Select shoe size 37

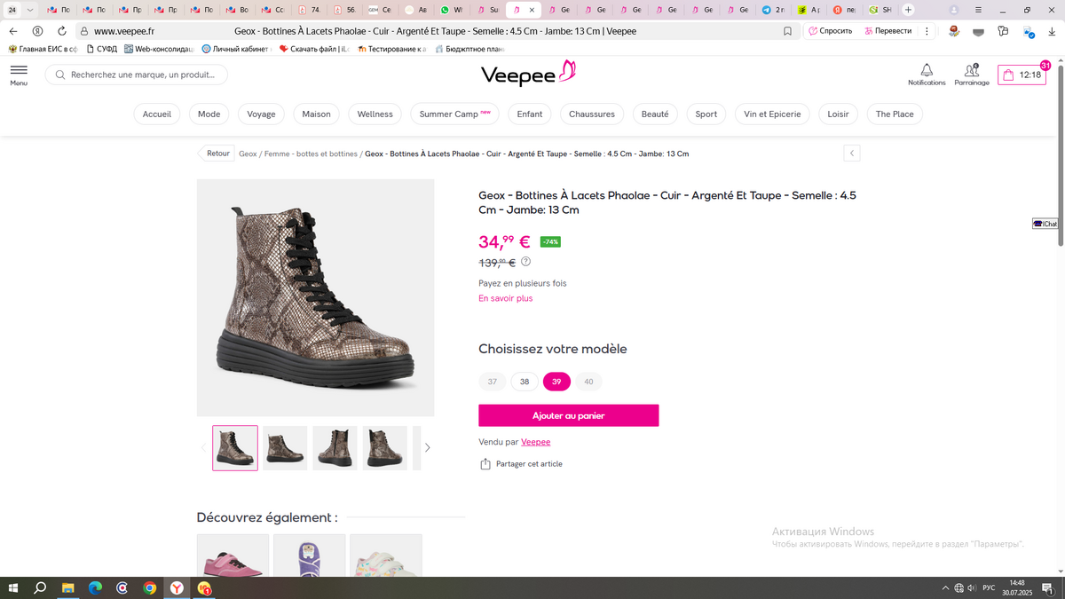pos(493,382)
